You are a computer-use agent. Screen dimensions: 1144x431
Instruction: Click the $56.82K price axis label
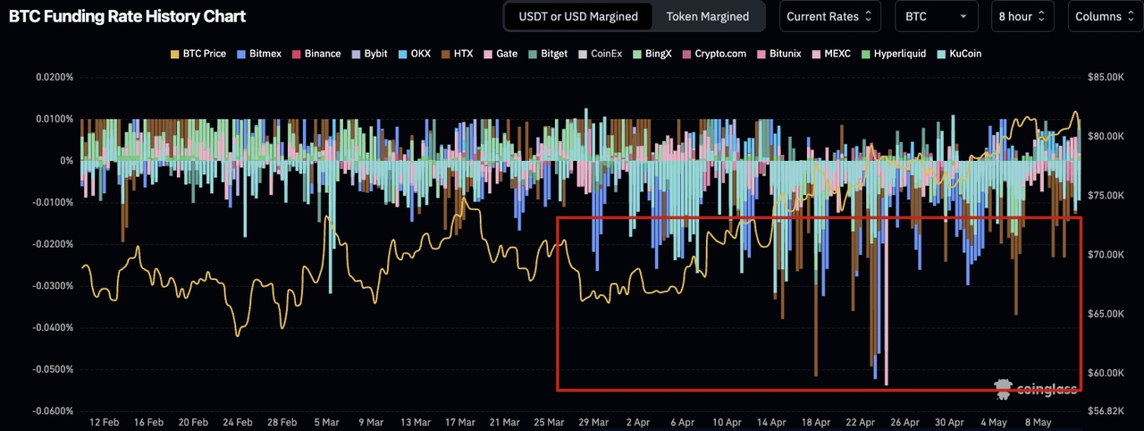1106,411
